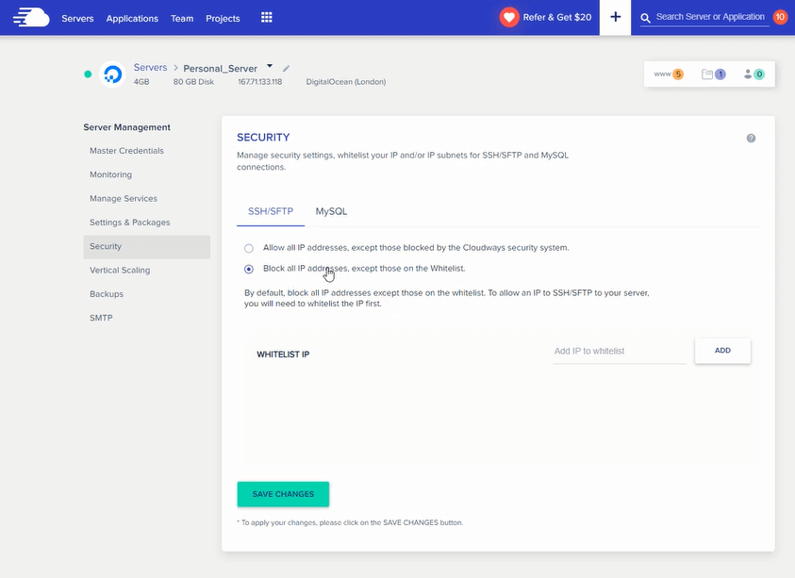Expand the Personal_Server dropdown arrow

[269, 66]
